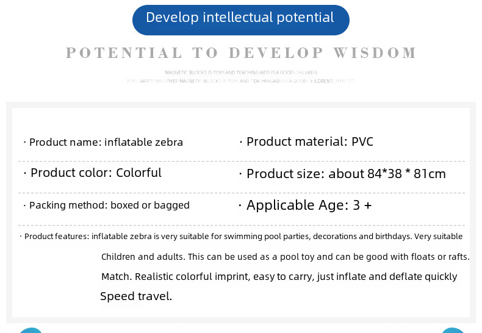Click the POTENTIAL TO DEVELOP WISDOM heading
Viewport: 482px width, 333px height.
242,53
